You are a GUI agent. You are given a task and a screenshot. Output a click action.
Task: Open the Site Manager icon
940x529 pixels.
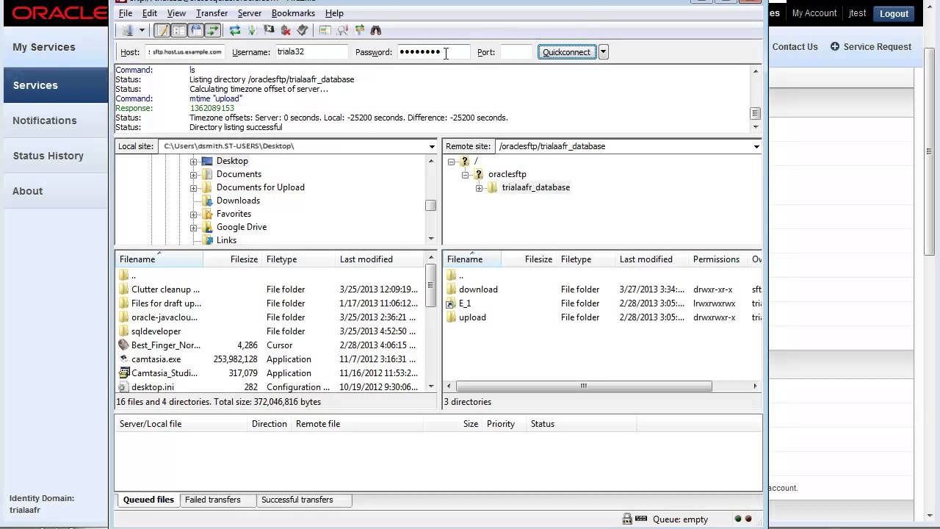(128, 30)
